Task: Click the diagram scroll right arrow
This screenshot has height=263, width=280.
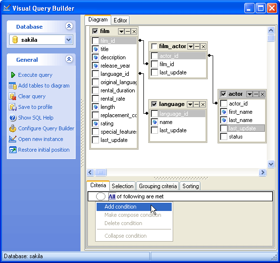Action: click(262, 172)
